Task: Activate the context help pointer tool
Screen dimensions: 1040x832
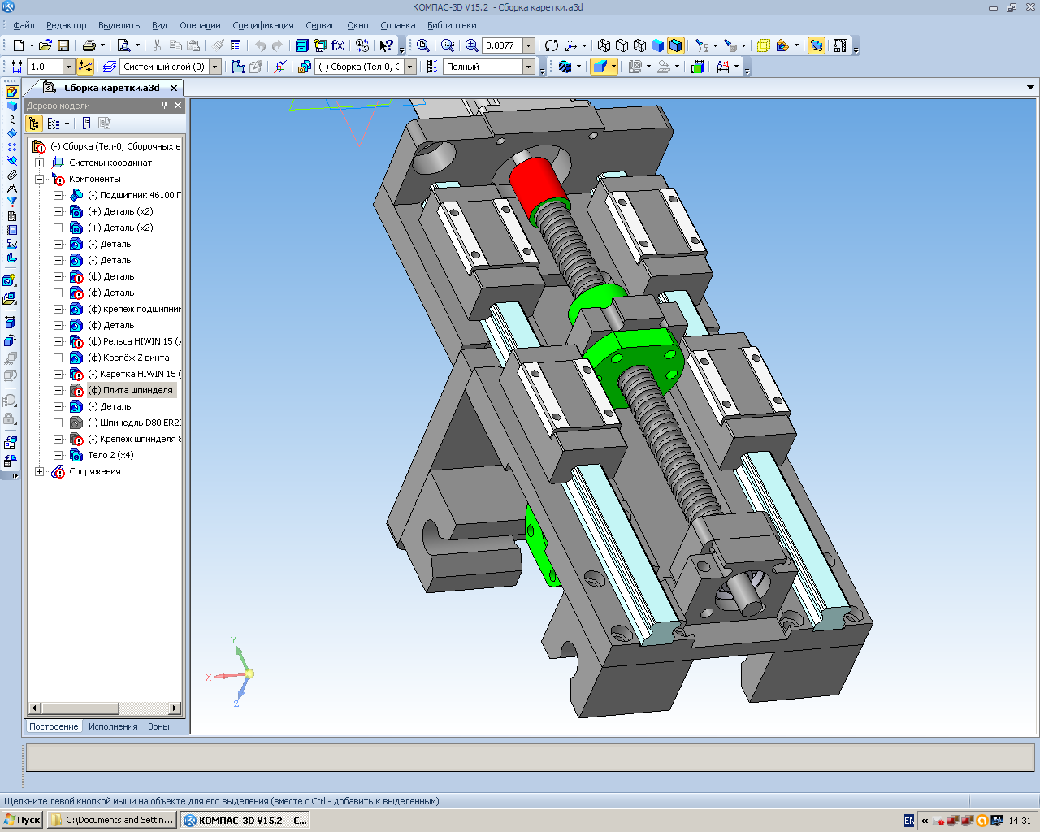Action: pyautogui.click(x=387, y=45)
